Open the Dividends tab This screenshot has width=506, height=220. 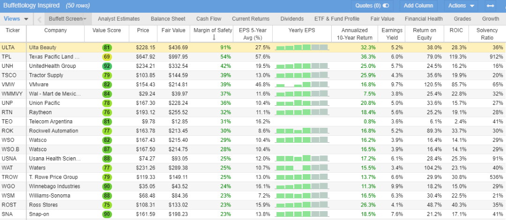coord(292,19)
